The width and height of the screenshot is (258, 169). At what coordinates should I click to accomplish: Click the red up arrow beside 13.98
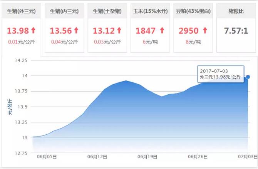(33, 30)
